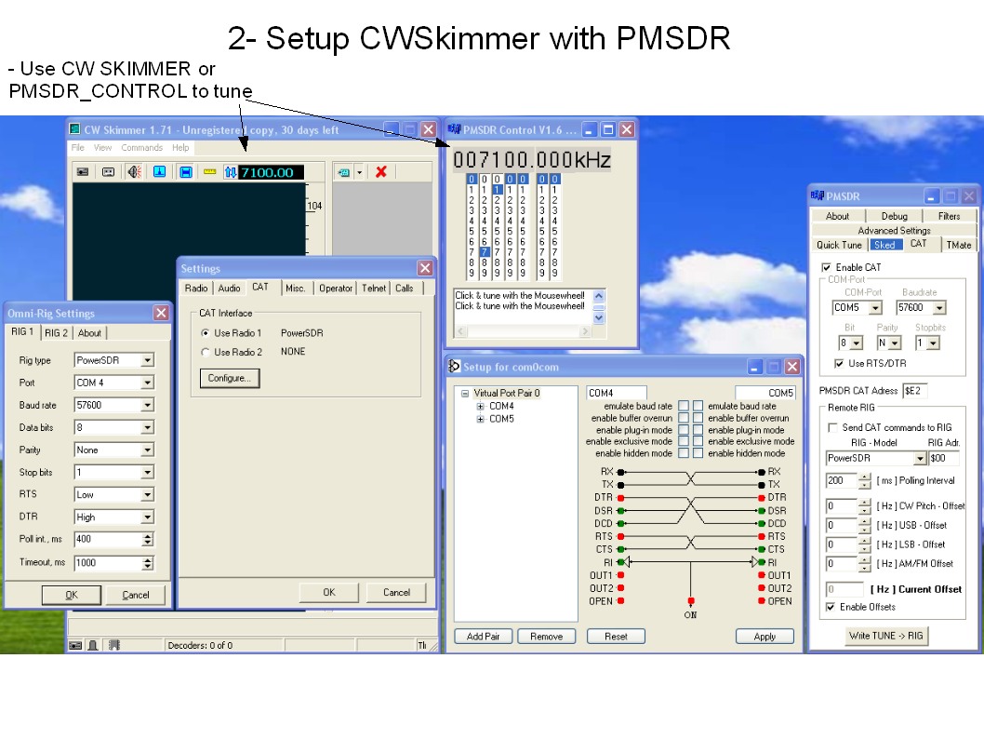Viewport: 984px width, 739px height.
Task: Open the RTS dropdown showing Low
Action: [147, 495]
